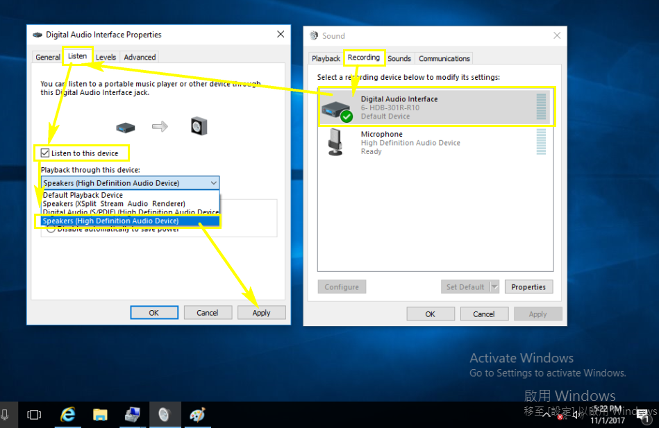Select the Digital Audio Interface recording device row
This screenshot has width=659, height=428.
[436, 107]
